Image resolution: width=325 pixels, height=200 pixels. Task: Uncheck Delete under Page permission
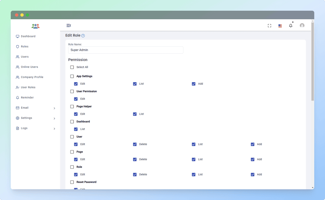(x=135, y=159)
